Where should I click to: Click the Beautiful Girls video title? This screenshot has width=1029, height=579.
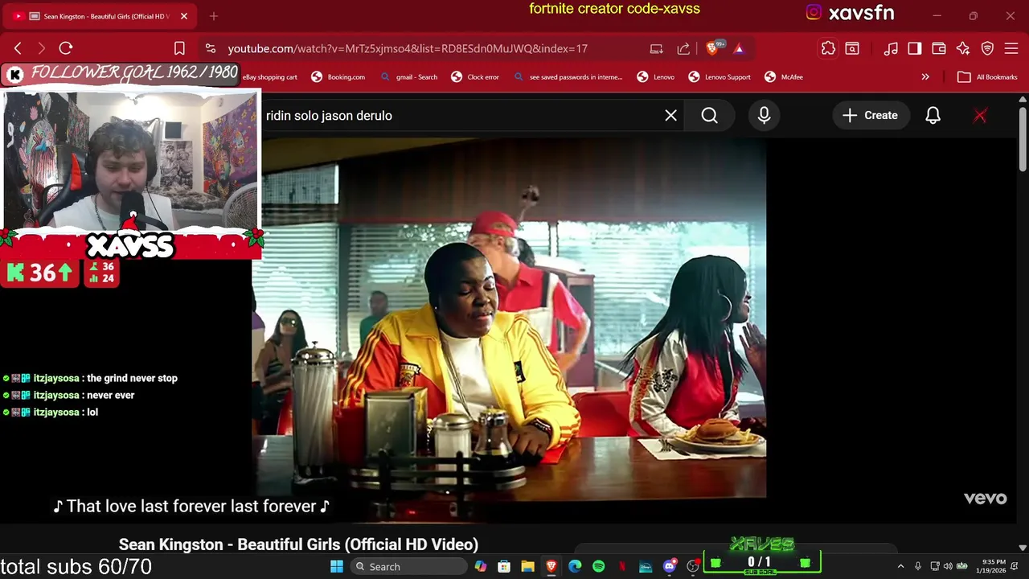click(x=298, y=545)
